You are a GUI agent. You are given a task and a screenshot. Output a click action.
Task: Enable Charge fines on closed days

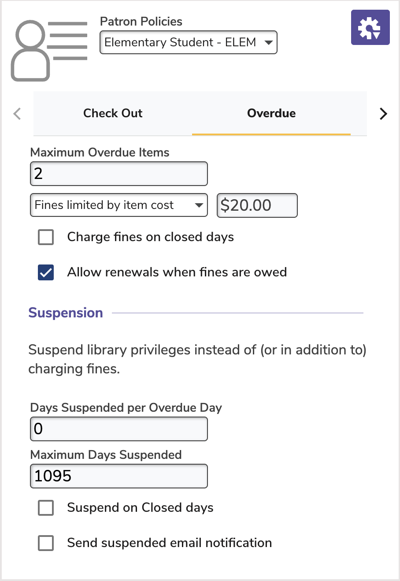pyautogui.click(x=46, y=237)
